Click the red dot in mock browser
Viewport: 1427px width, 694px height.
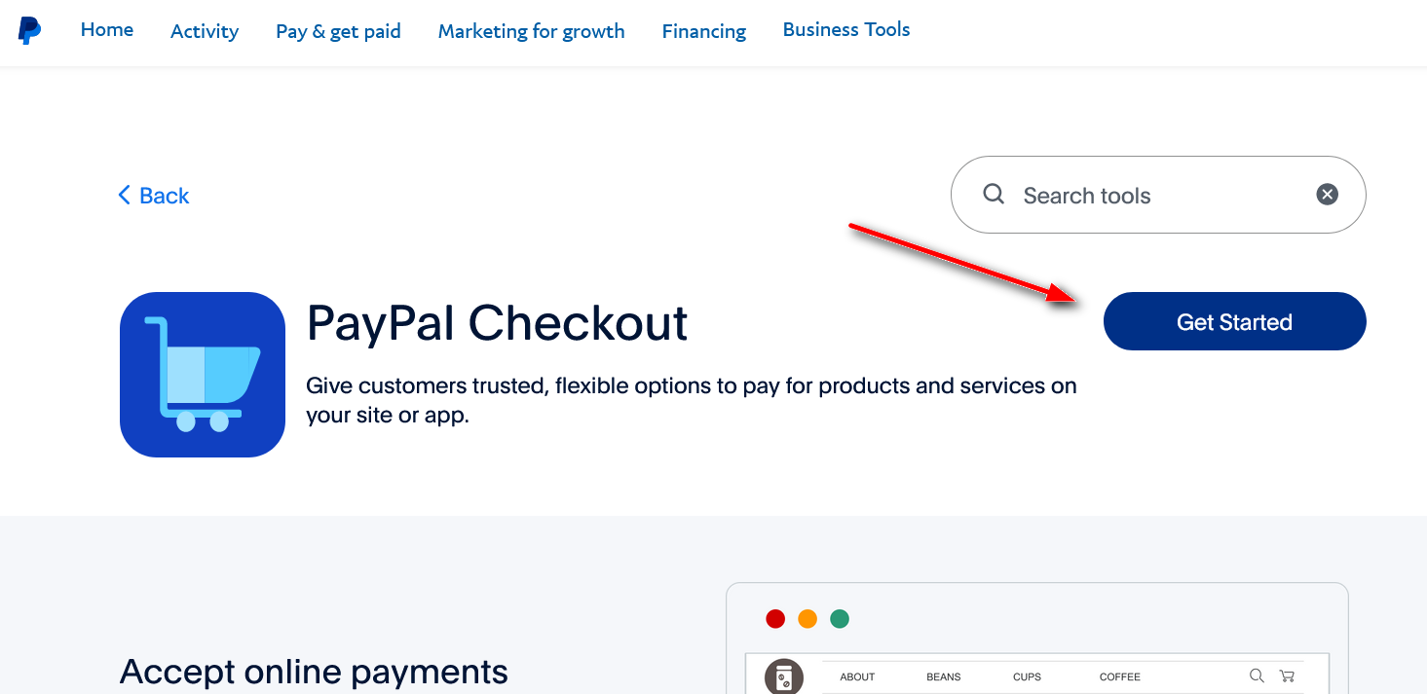click(775, 619)
